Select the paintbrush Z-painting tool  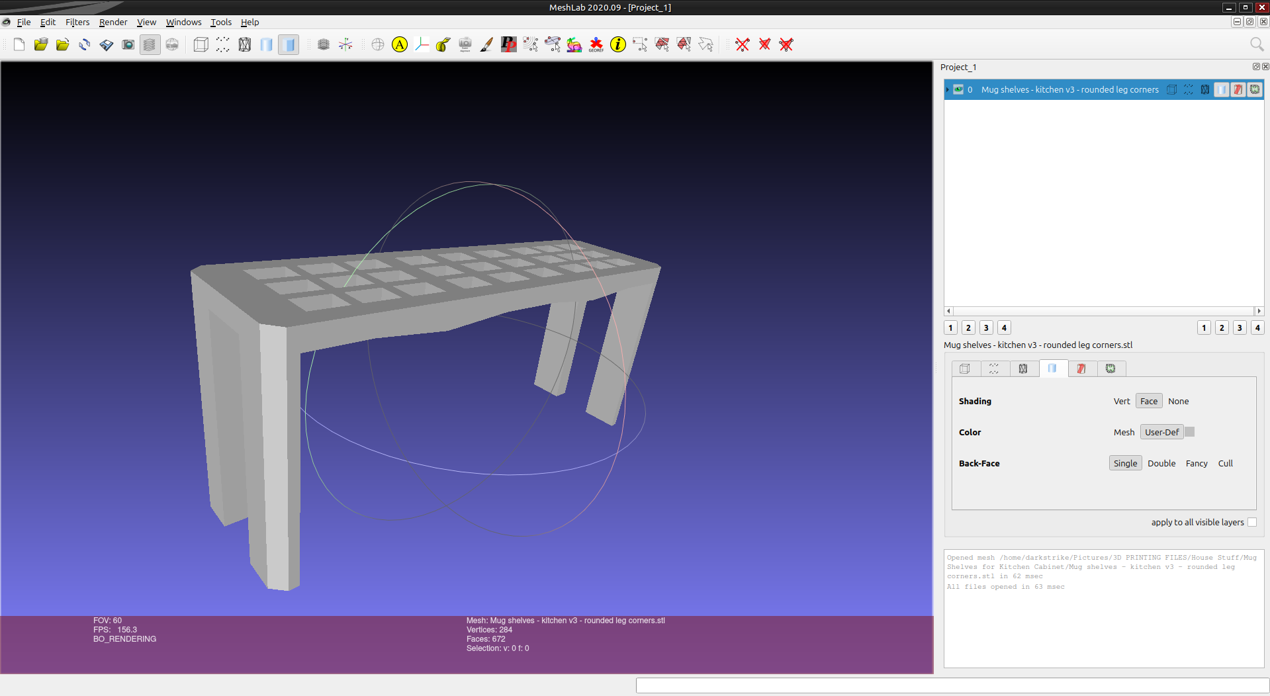487,44
